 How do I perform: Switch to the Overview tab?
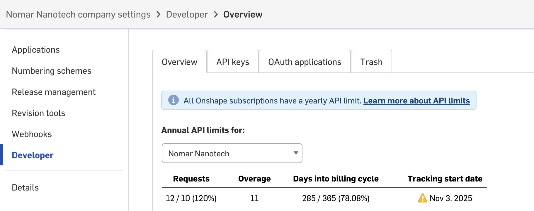pyautogui.click(x=180, y=62)
